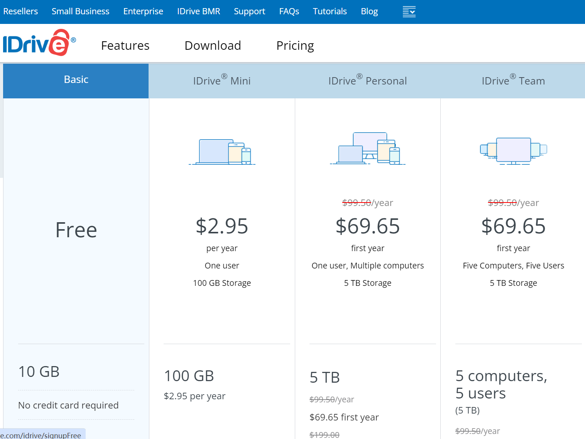Viewport: 585px width, 439px height.
Task: Click '5 TB Storage' under Personal
Action: pos(368,283)
